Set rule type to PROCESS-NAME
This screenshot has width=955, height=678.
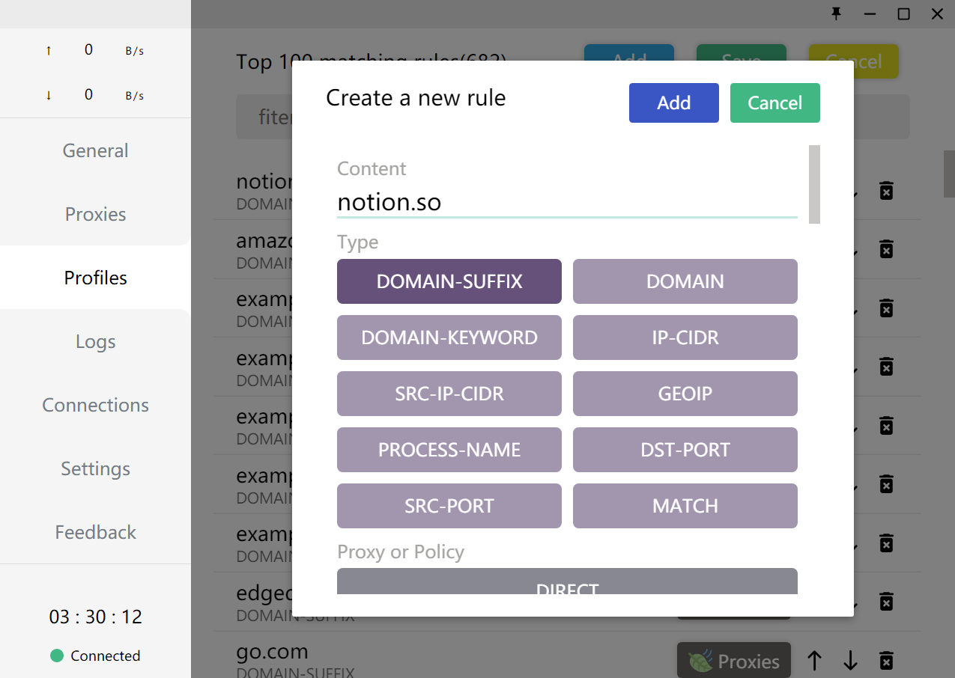(449, 450)
